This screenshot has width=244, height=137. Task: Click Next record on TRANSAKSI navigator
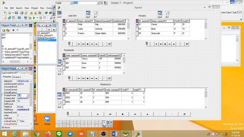(x=98, y=114)
